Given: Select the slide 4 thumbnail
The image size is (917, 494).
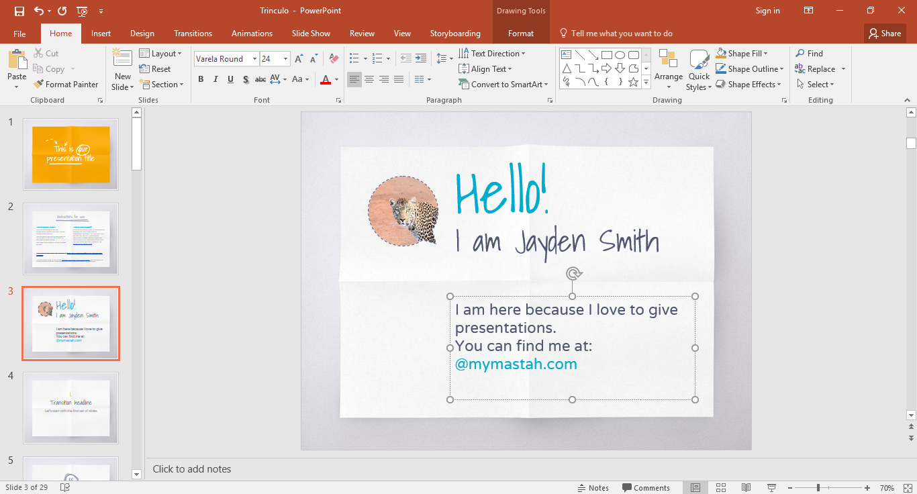Looking at the screenshot, I should click(x=70, y=407).
